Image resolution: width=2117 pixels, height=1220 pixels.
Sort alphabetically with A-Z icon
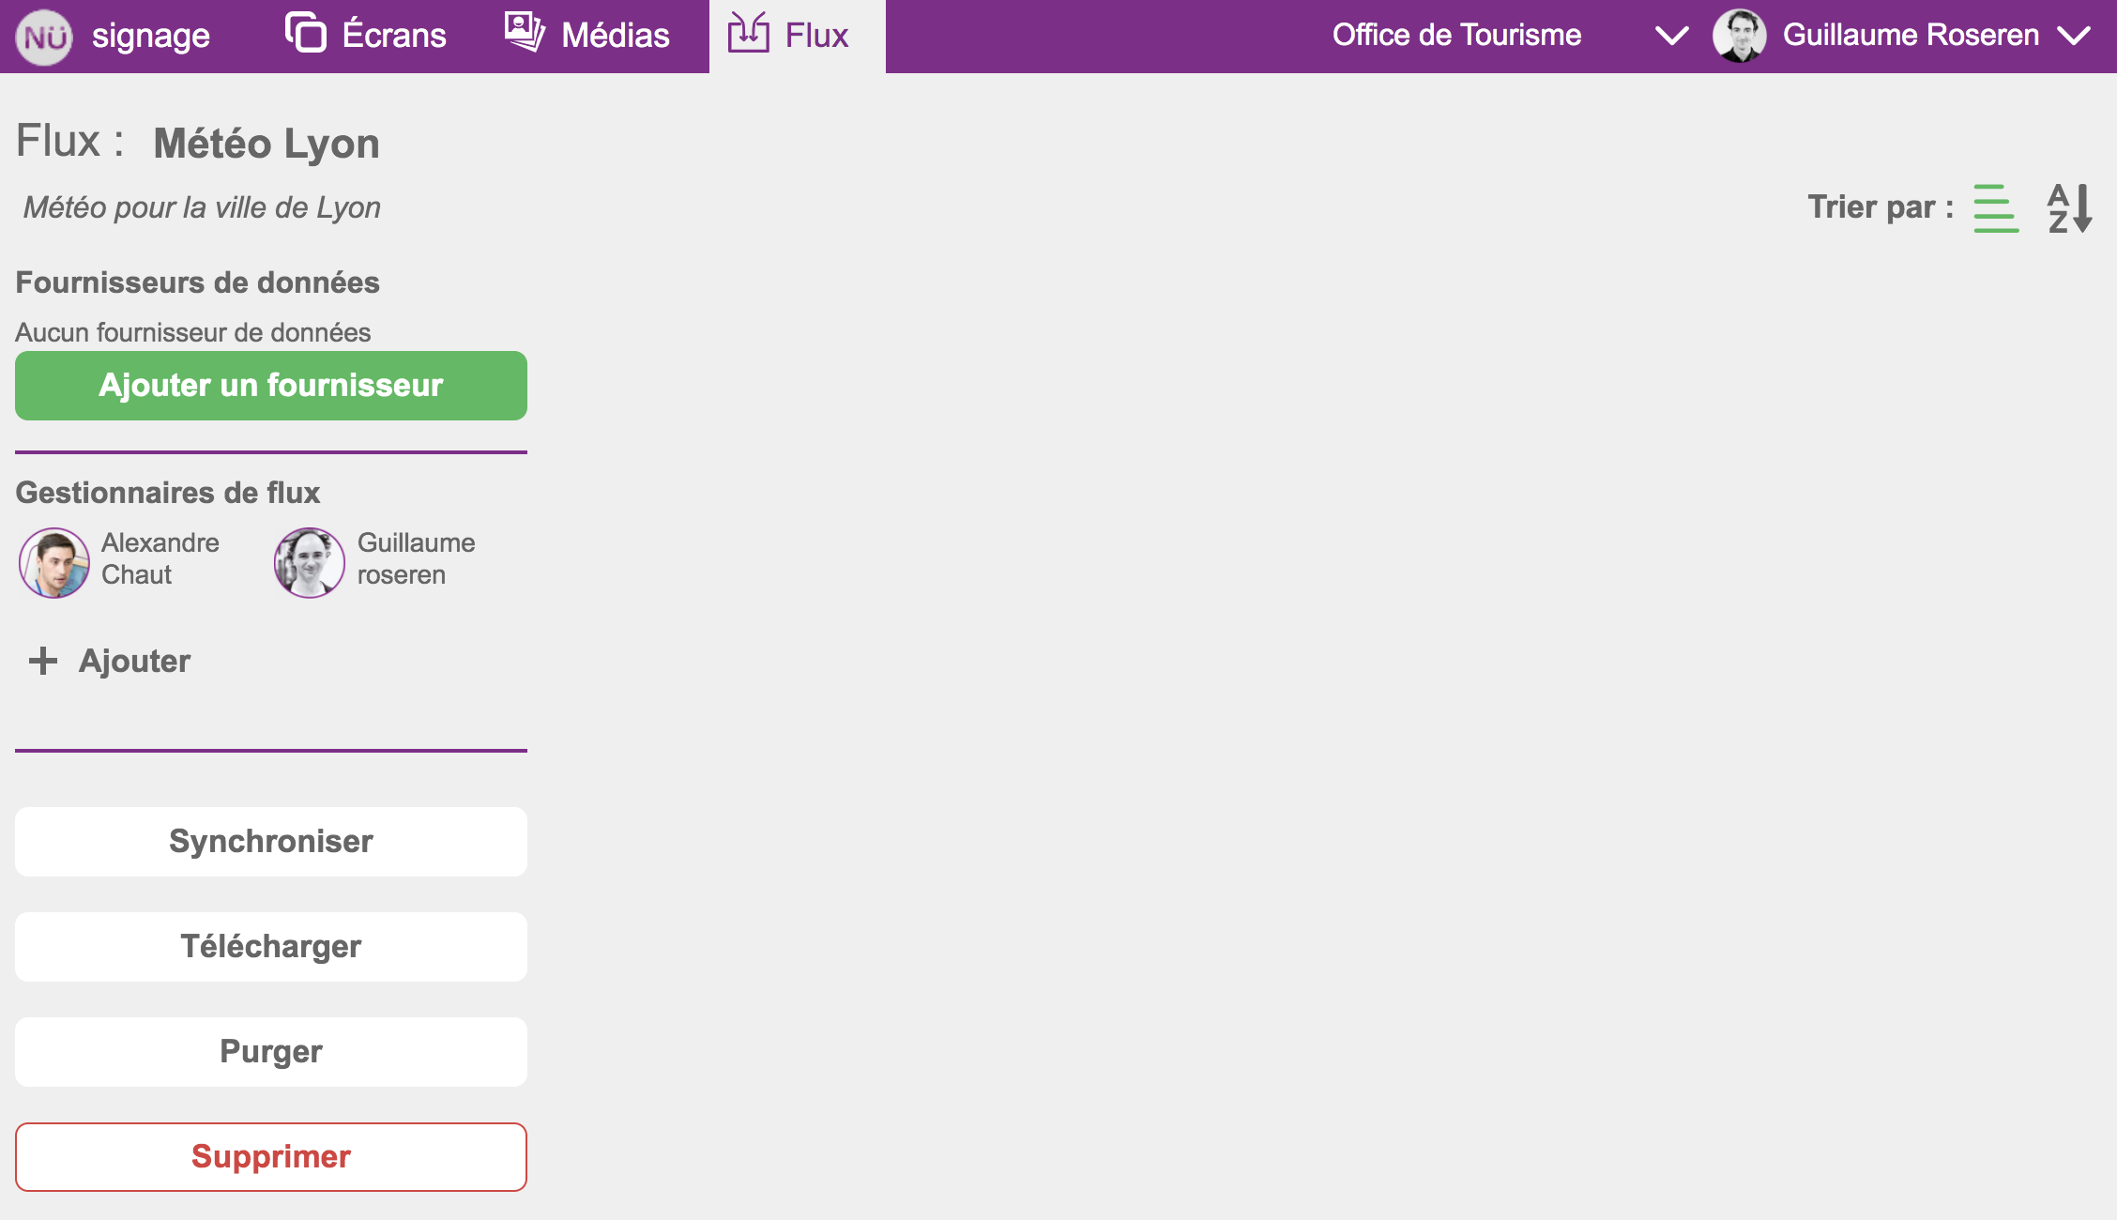(x=2069, y=207)
